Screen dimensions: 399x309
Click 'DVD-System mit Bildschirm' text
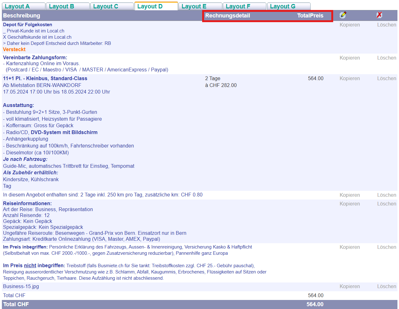click(64, 133)
